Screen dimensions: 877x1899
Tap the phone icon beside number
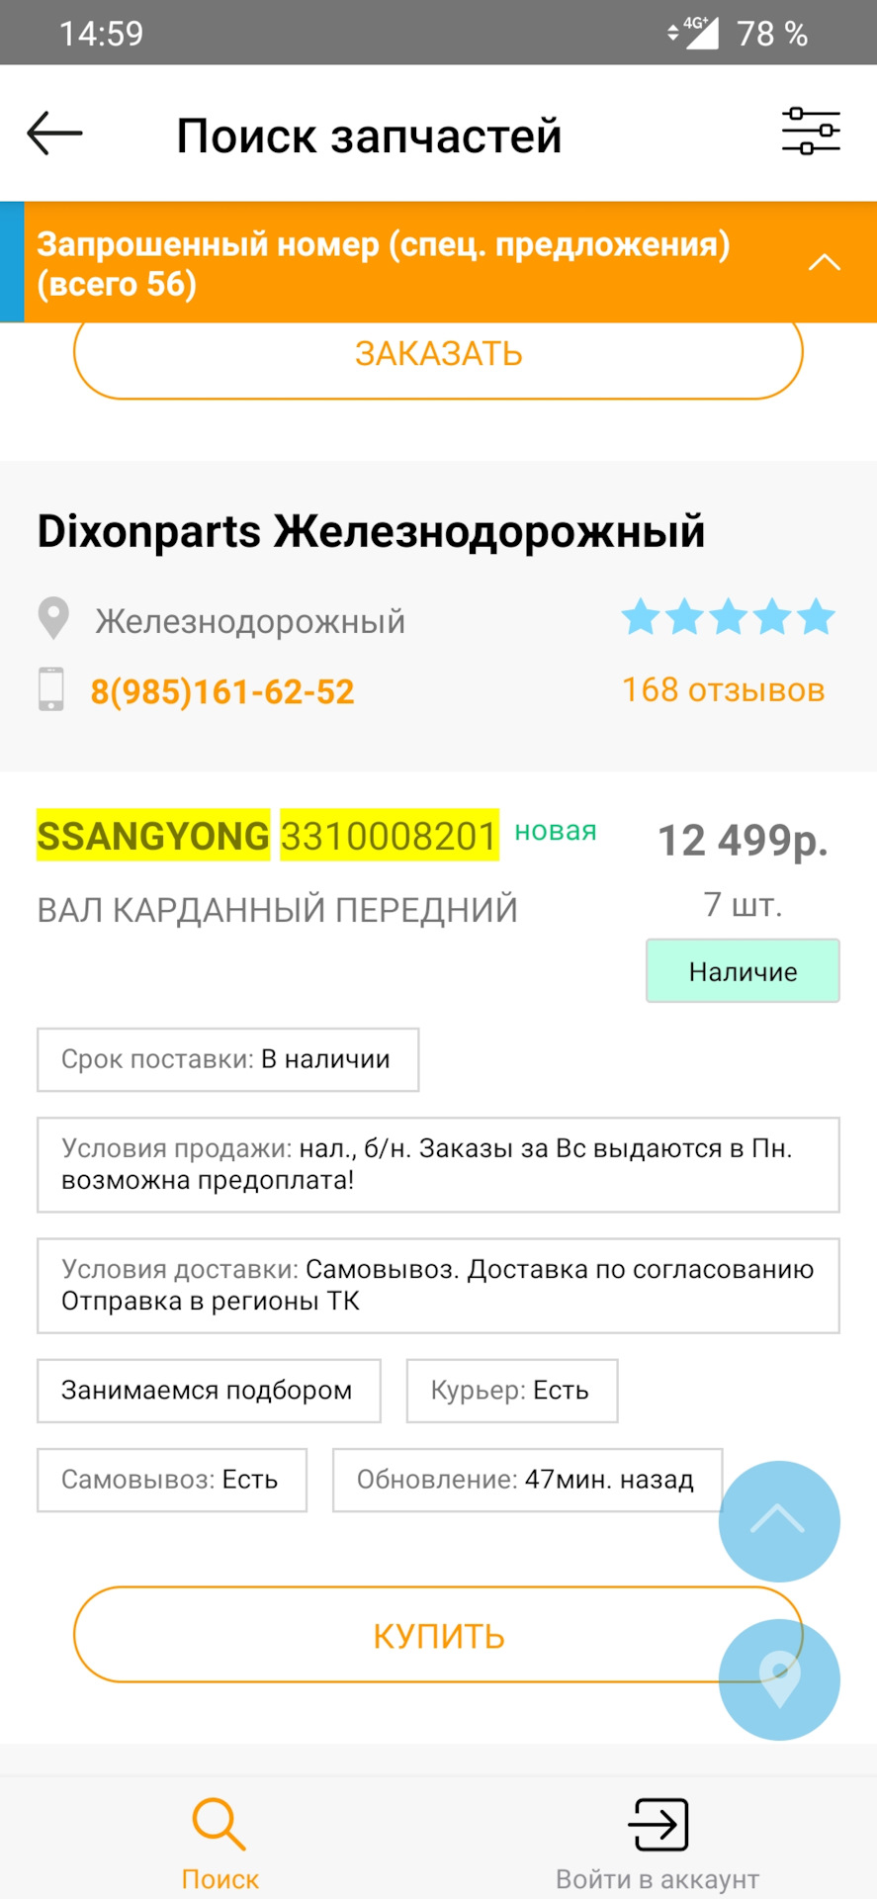(51, 689)
